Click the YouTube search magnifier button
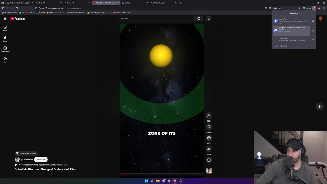Viewport: 327px width, 184px height. pyautogui.click(x=199, y=18)
